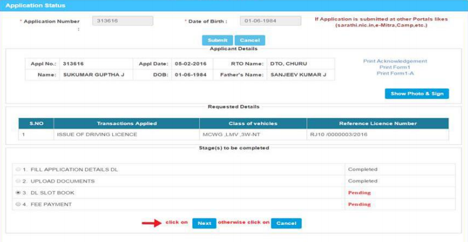Screen dimensions: 468x242
Task: Click the Pending status for Fee Payment
Action: click(359, 204)
